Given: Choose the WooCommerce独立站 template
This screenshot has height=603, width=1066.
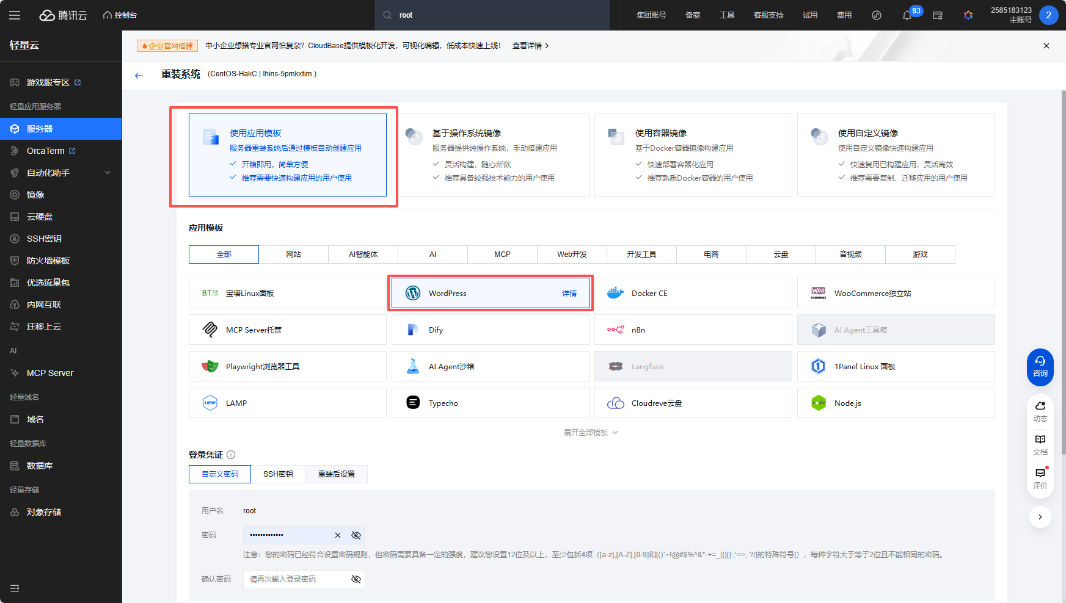Looking at the screenshot, I should (896, 293).
